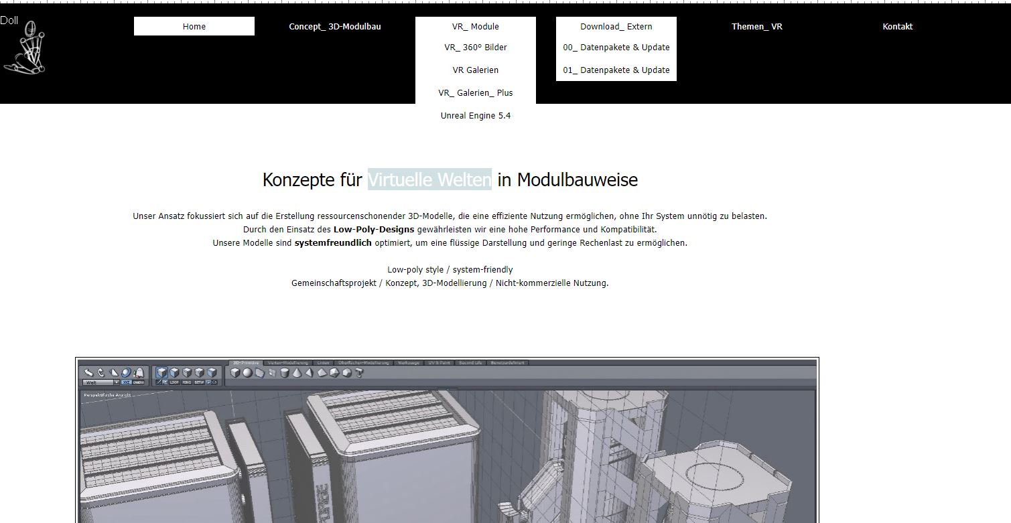Image resolution: width=1011 pixels, height=523 pixels.
Task: Select VR_ Galerien_ Plus submenu entry
Action: click(x=476, y=93)
